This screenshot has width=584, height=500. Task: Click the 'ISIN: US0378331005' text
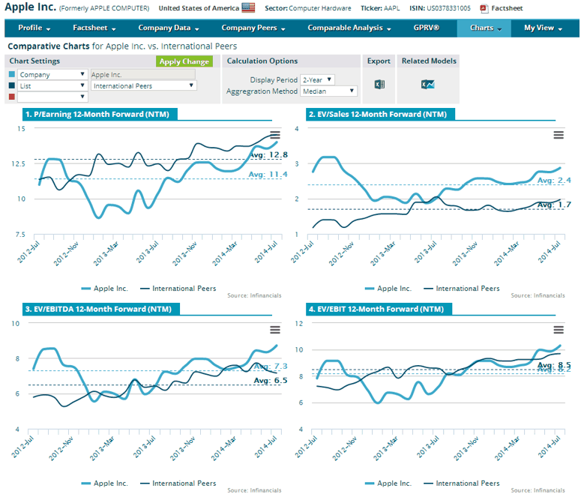pos(440,8)
